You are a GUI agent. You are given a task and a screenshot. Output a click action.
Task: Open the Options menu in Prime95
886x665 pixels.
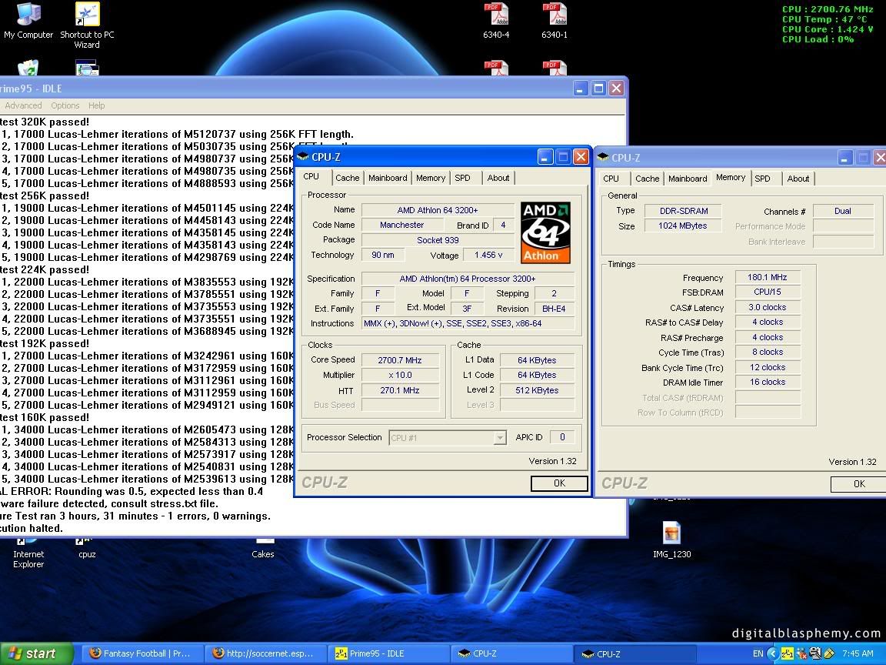tap(65, 105)
